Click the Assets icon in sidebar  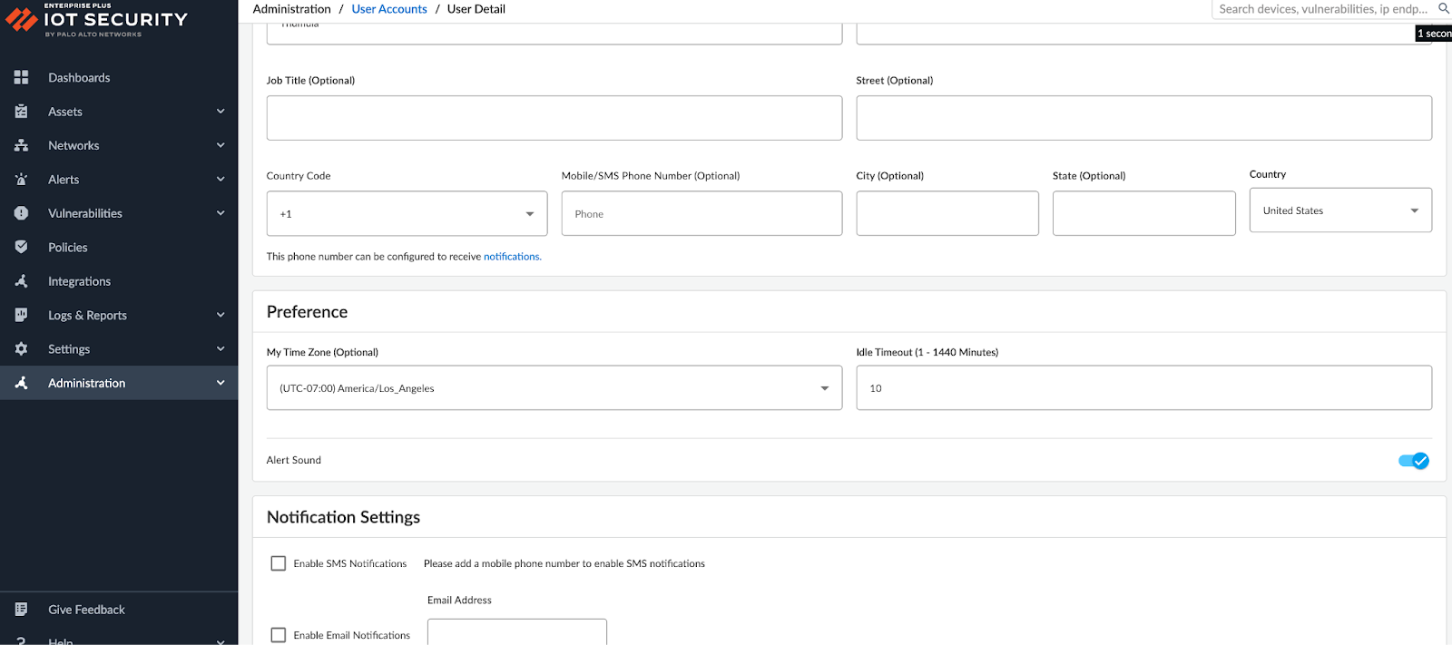(22, 112)
